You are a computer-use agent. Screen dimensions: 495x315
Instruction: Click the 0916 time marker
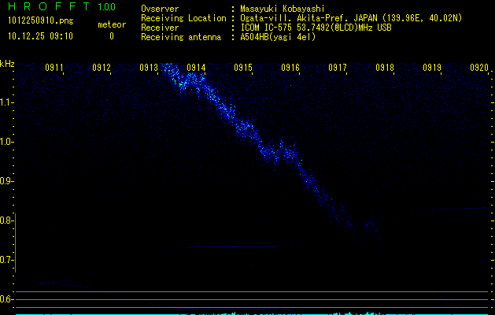point(290,68)
